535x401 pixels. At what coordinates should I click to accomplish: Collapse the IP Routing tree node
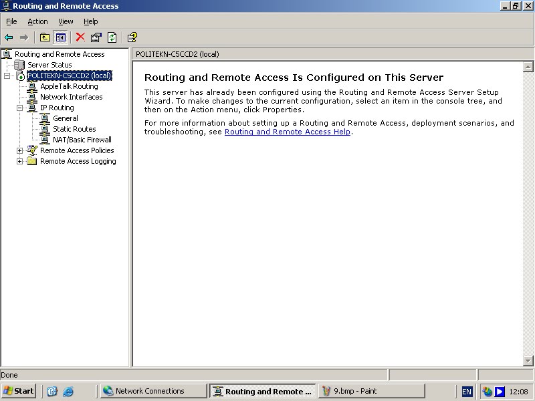click(x=20, y=108)
